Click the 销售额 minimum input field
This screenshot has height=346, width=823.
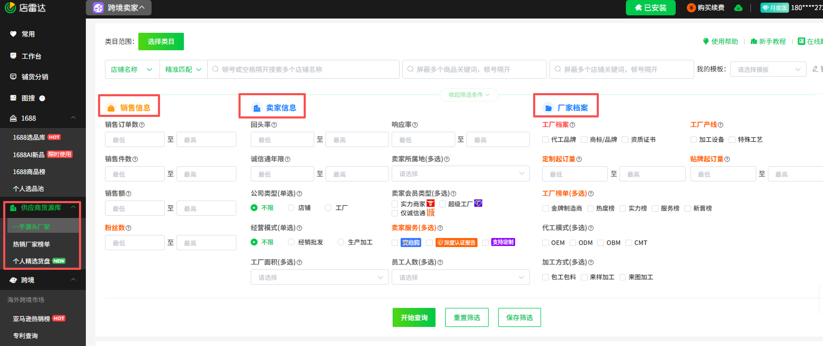point(135,208)
